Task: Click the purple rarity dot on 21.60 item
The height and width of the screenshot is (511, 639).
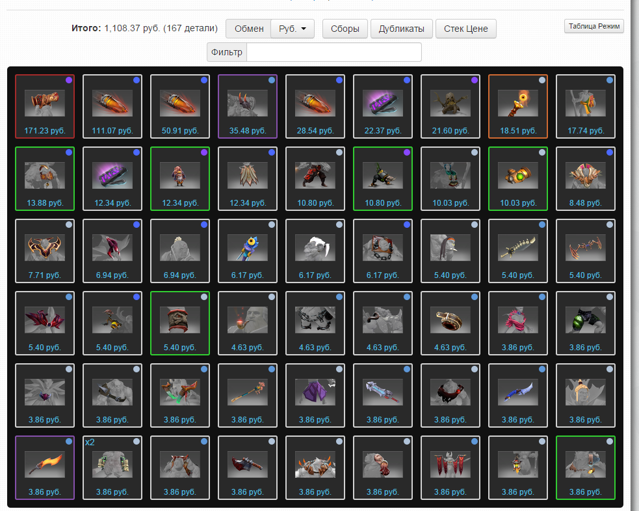Action: tap(475, 80)
